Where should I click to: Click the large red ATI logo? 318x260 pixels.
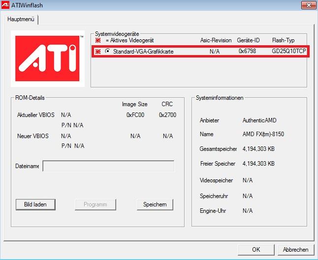click(47, 58)
